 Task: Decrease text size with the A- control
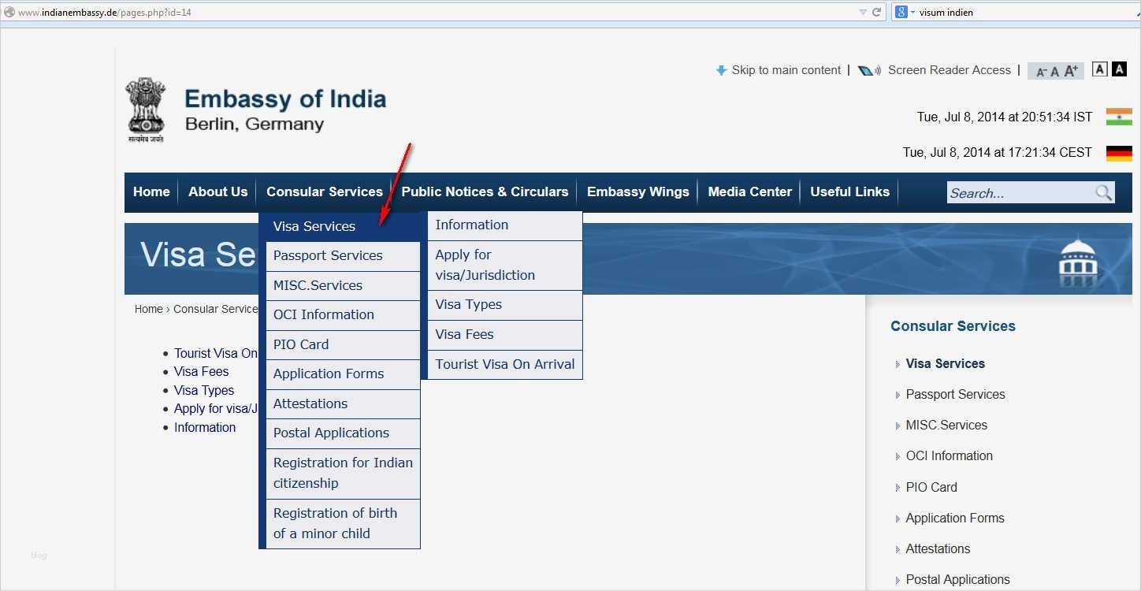(1041, 72)
